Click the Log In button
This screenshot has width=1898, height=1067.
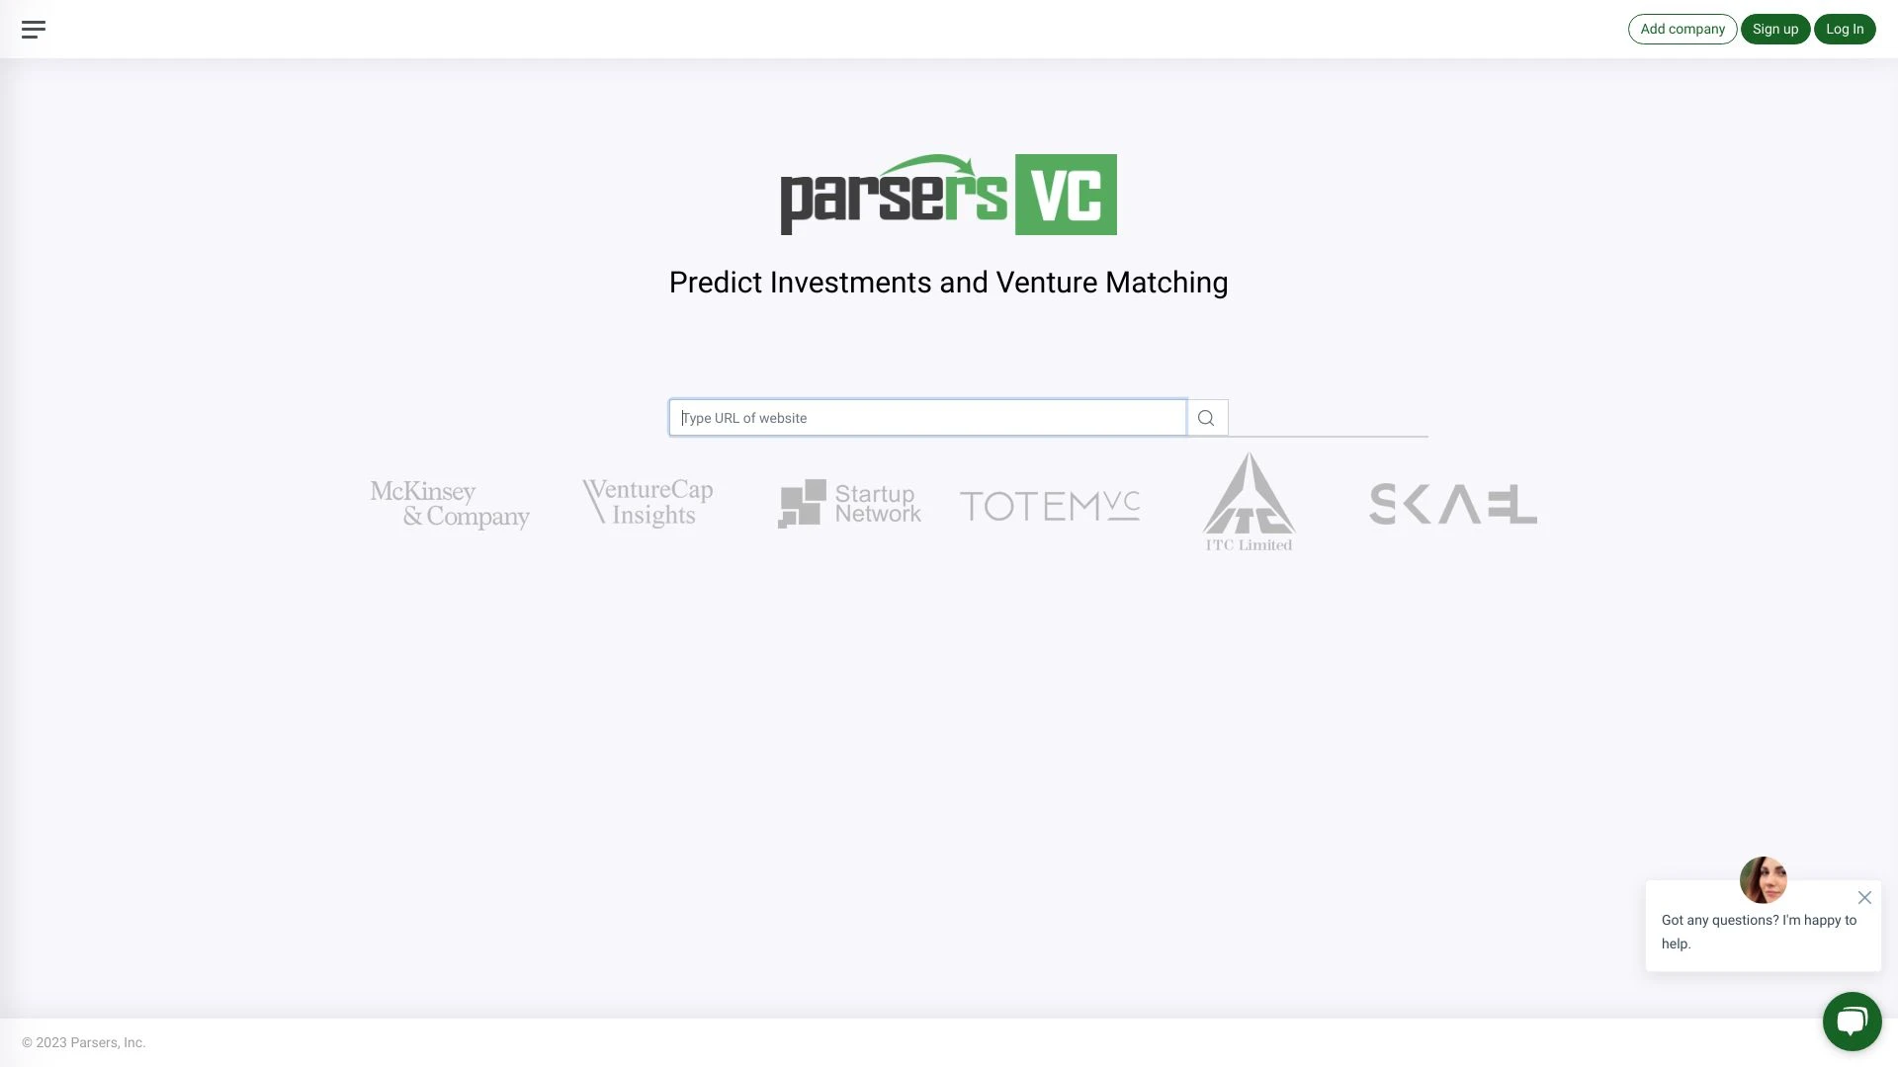pyautogui.click(x=1845, y=29)
